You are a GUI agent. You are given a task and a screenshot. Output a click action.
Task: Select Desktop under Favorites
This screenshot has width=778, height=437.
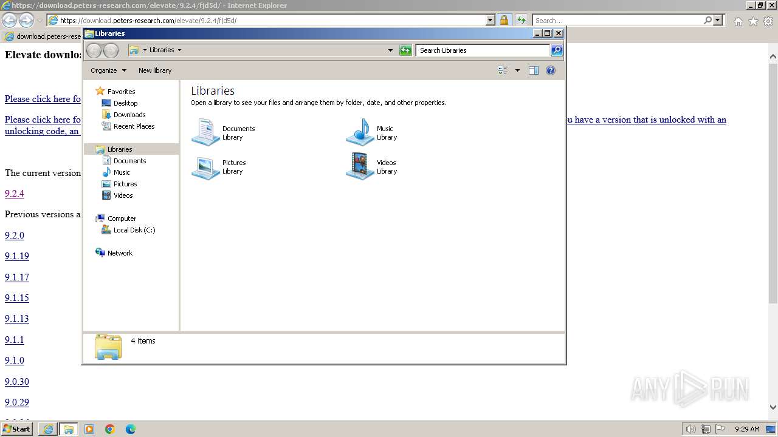tap(125, 103)
